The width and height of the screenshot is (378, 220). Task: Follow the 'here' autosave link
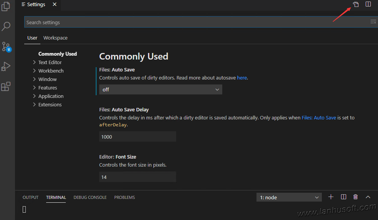click(242, 78)
